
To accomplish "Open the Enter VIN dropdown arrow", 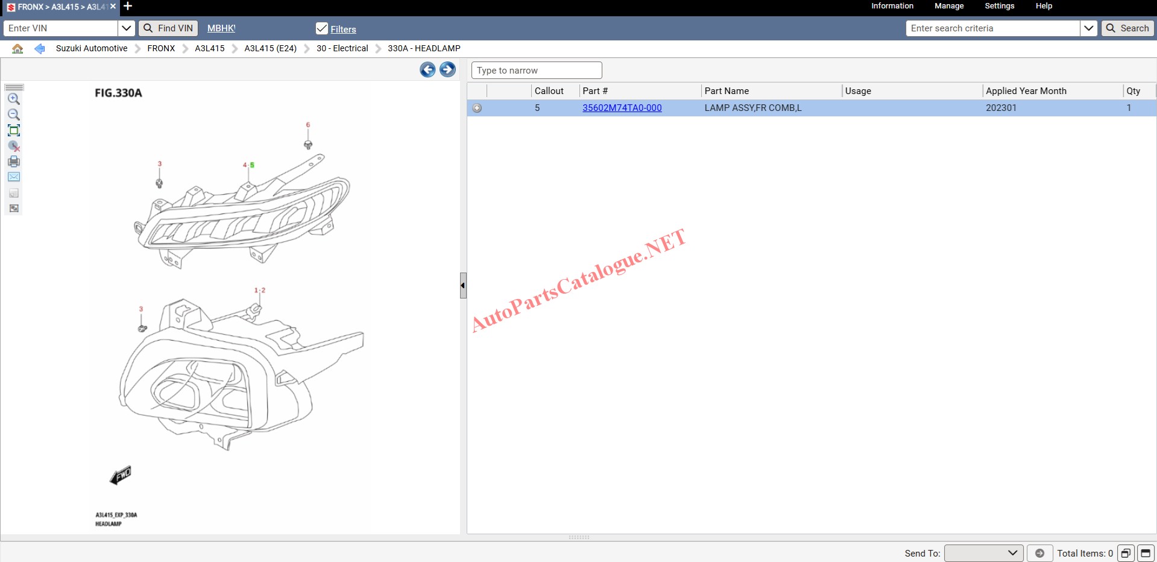I will (126, 28).
